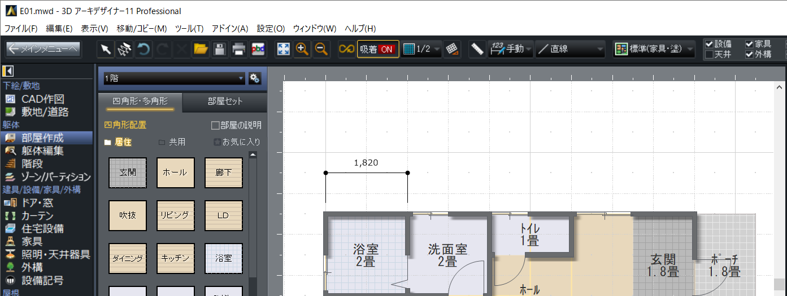Click the floor settings gear icon
The width and height of the screenshot is (787, 296).
(255, 78)
